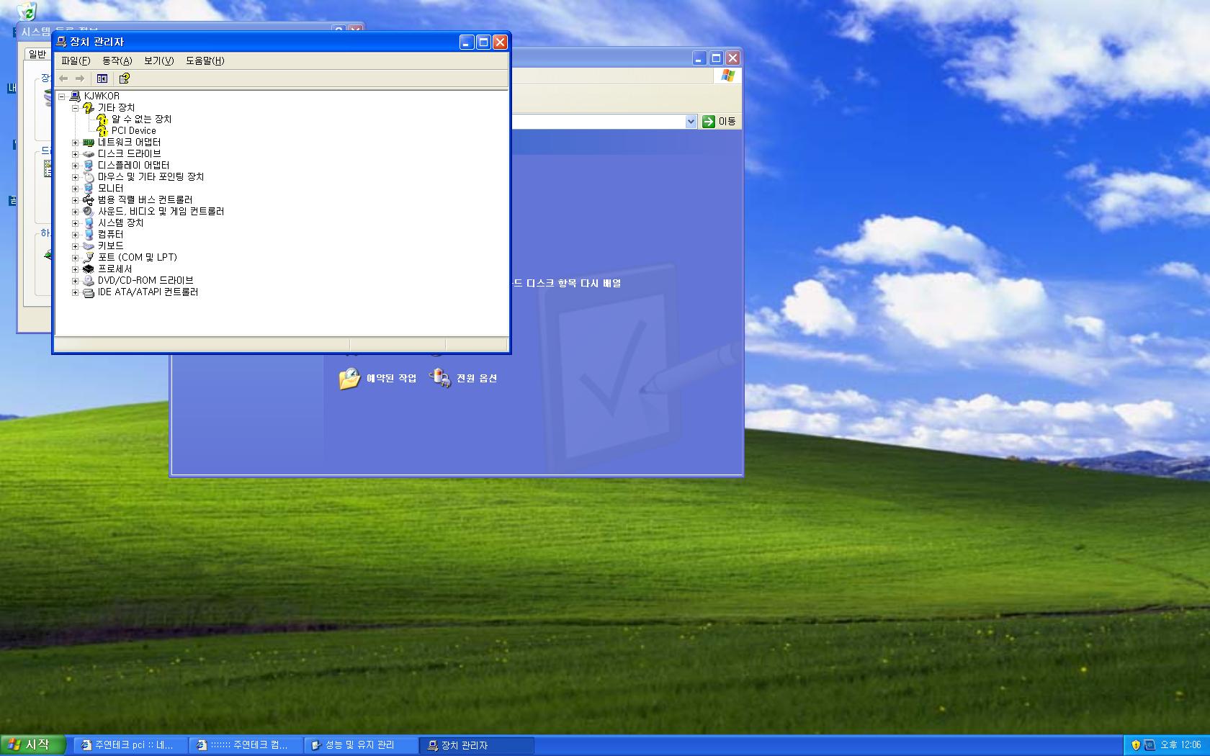Image resolution: width=1210 pixels, height=756 pixels.
Task: Expand the 네트워크 어댑터 node
Action: 75,143
